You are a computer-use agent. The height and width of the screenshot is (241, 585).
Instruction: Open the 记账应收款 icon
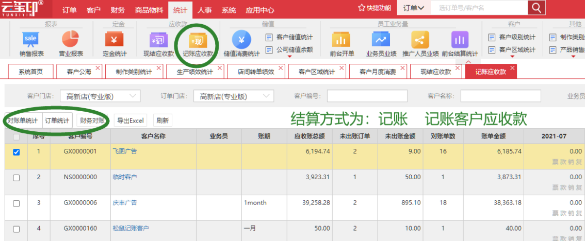[198, 39]
